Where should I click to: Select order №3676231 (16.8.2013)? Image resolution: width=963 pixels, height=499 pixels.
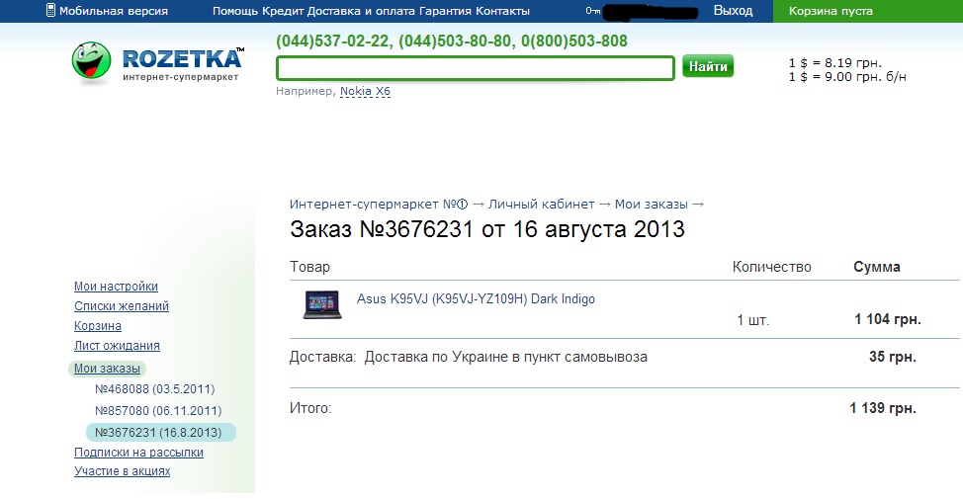click(x=161, y=432)
